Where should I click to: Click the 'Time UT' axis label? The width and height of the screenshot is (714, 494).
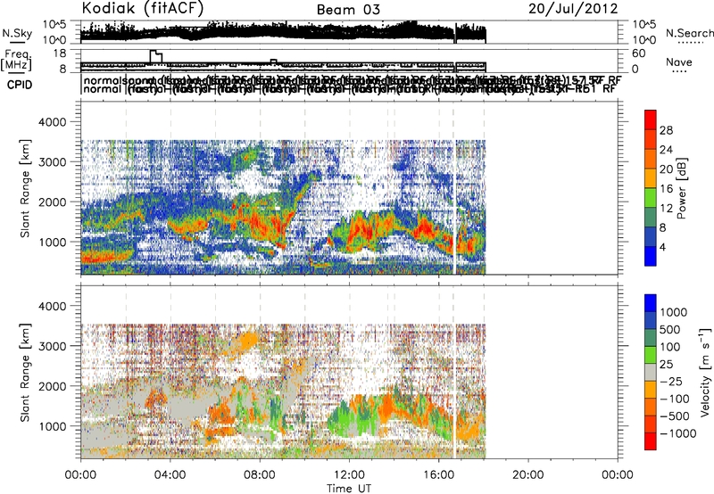349,489
